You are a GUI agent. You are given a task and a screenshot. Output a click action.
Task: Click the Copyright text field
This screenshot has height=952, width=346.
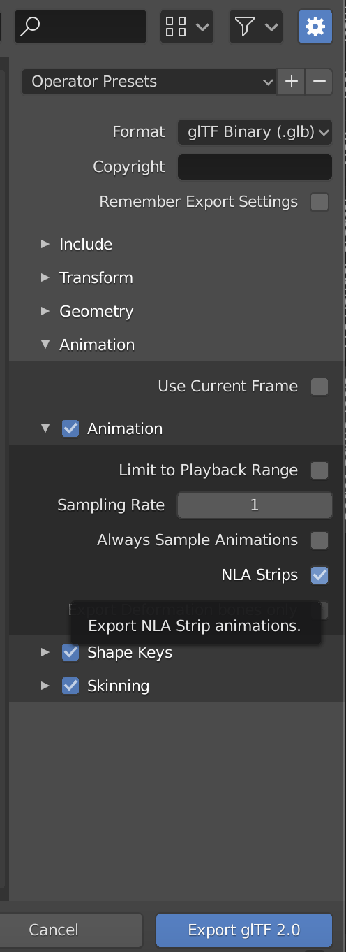tap(255, 167)
